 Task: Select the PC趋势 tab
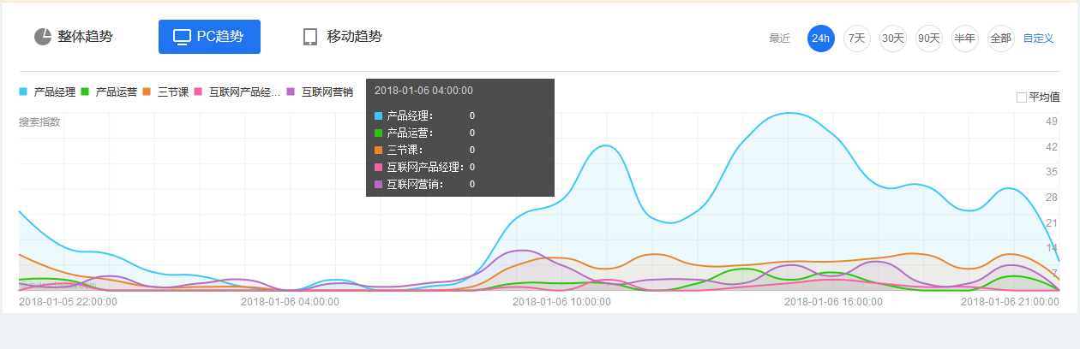(209, 37)
